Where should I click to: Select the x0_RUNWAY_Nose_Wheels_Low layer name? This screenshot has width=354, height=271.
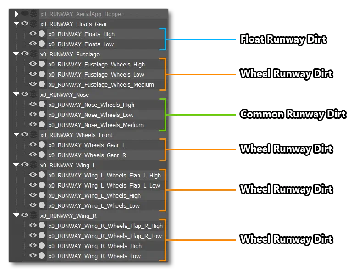[x=91, y=115]
